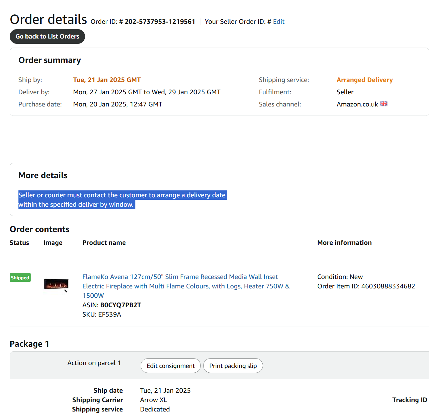The height and width of the screenshot is (419, 429).
Task: Click the SKU EF539A text
Action: (102, 314)
